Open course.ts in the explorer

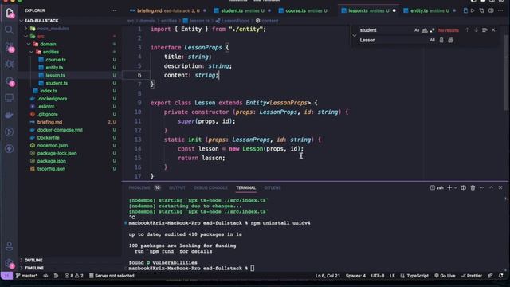point(56,60)
